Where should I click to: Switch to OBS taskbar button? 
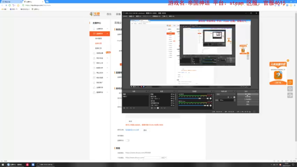45,165
